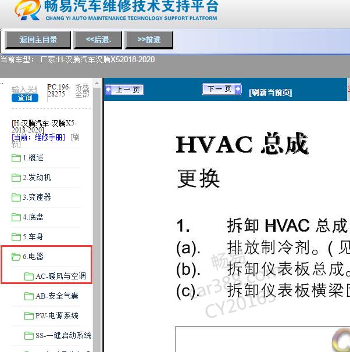This screenshot has height=352, width=350.
Task: Click the 当前车型 vehicle info line
Action: (x=77, y=59)
